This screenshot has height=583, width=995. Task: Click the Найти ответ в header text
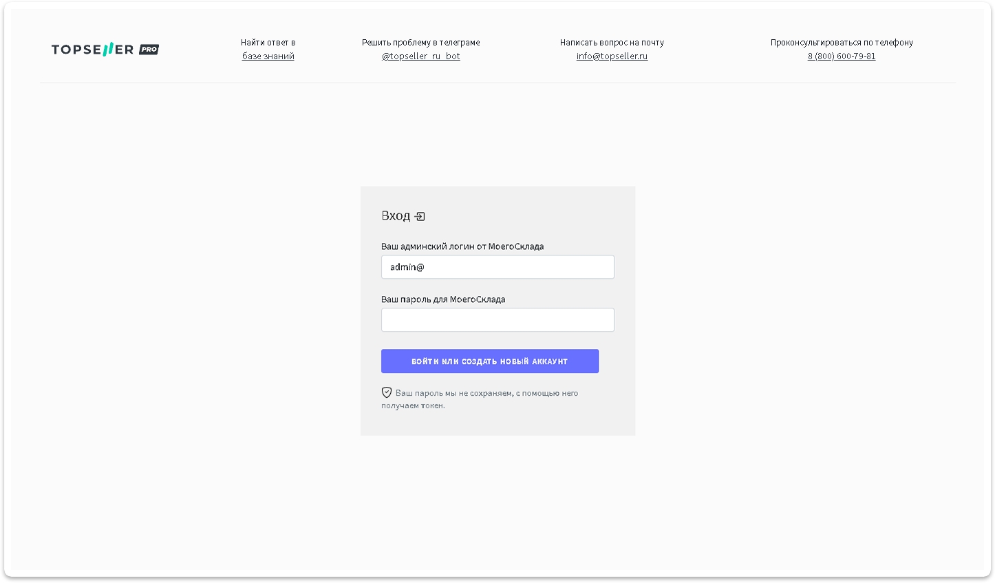click(x=268, y=43)
